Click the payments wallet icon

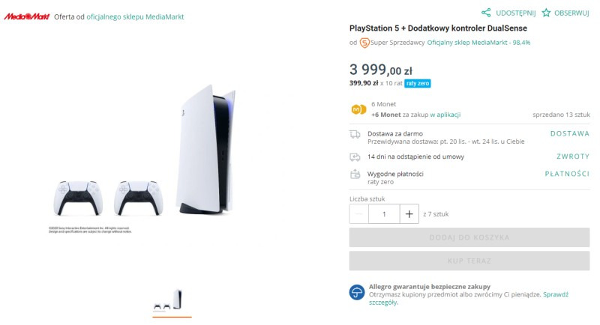(355, 174)
